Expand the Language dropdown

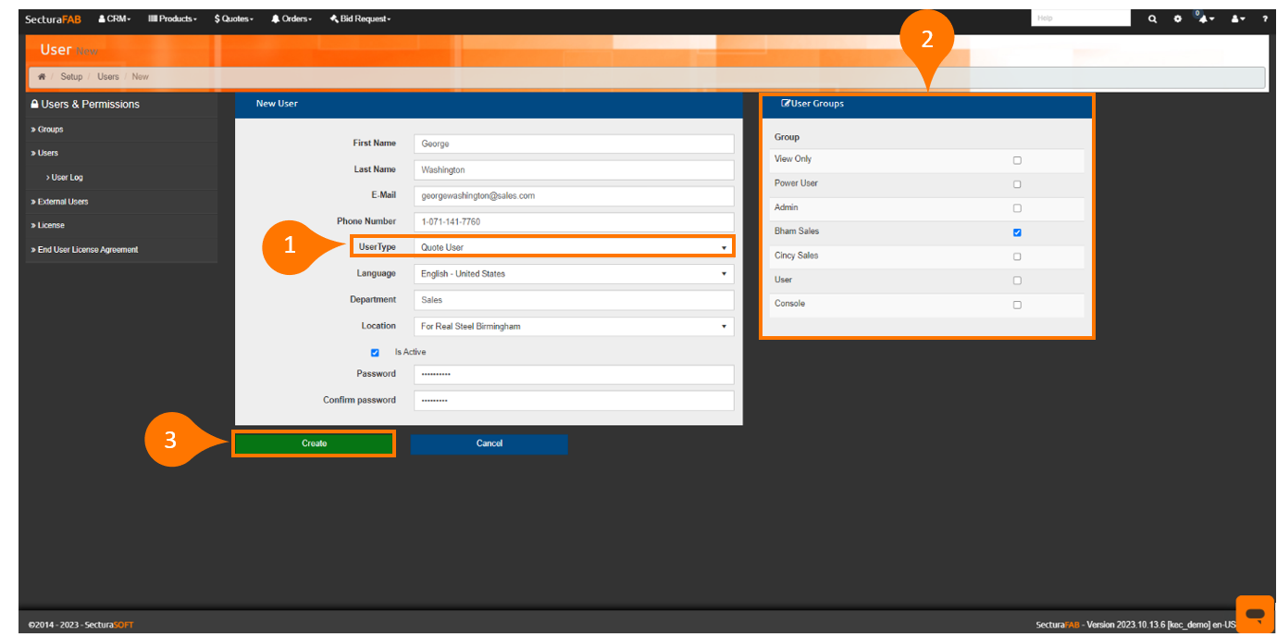(x=573, y=274)
